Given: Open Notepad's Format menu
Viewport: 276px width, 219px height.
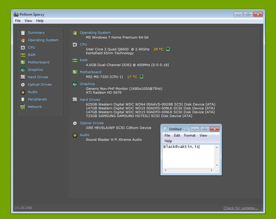Looking at the screenshot, I should 190,135.
